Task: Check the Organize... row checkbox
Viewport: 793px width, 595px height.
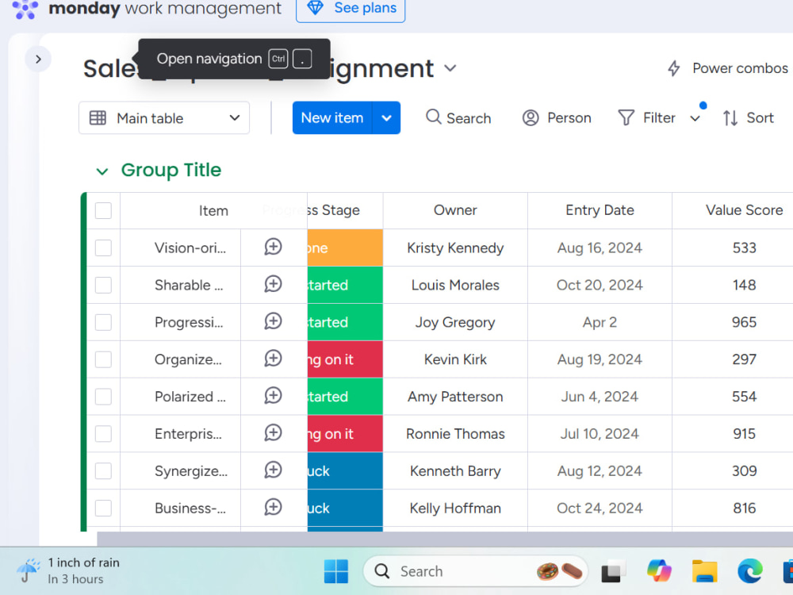Action: [103, 359]
